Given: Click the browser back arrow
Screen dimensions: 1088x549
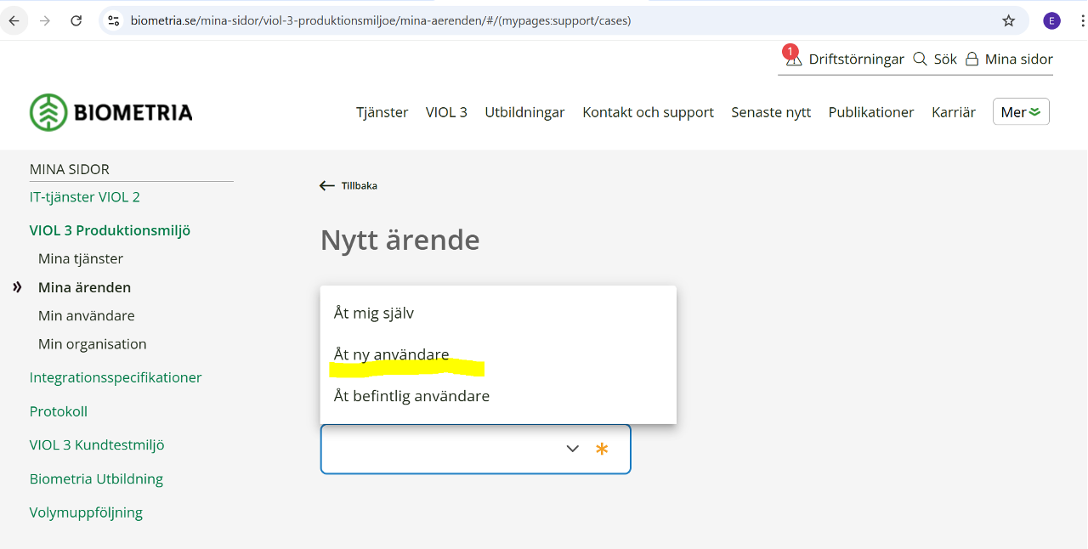Looking at the screenshot, I should pos(14,20).
